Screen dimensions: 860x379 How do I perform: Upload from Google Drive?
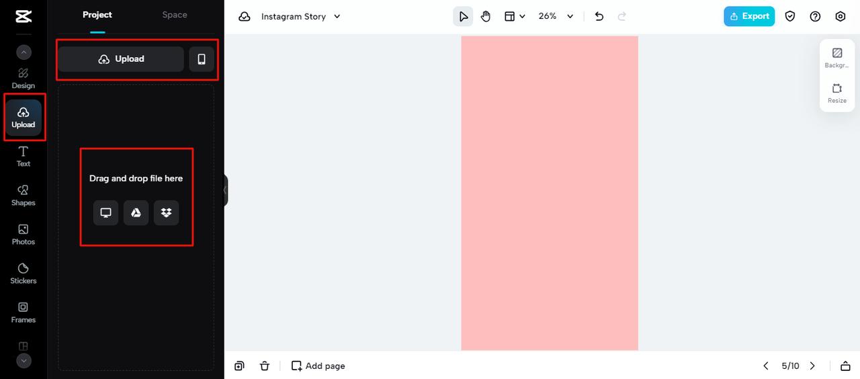[136, 213]
